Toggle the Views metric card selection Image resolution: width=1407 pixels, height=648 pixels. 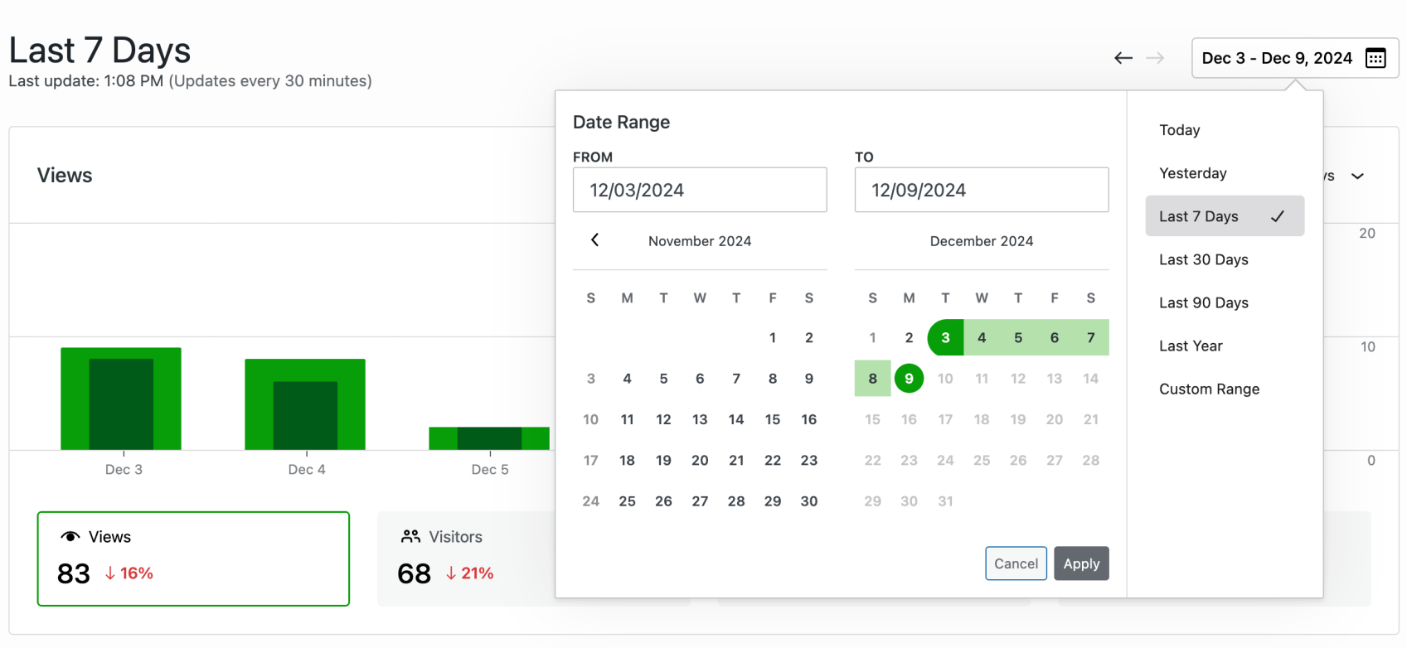(193, 559)
